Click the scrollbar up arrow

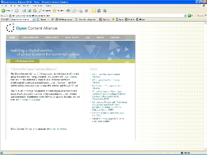pyautogui.click(x=205, y=23)
